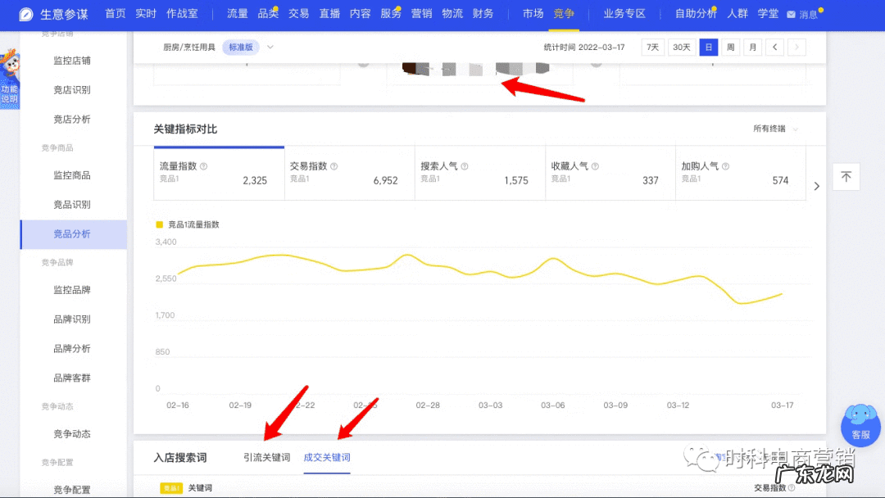
Task: Click the back-to-top arrow icon
Action: [x=846, y=176]
